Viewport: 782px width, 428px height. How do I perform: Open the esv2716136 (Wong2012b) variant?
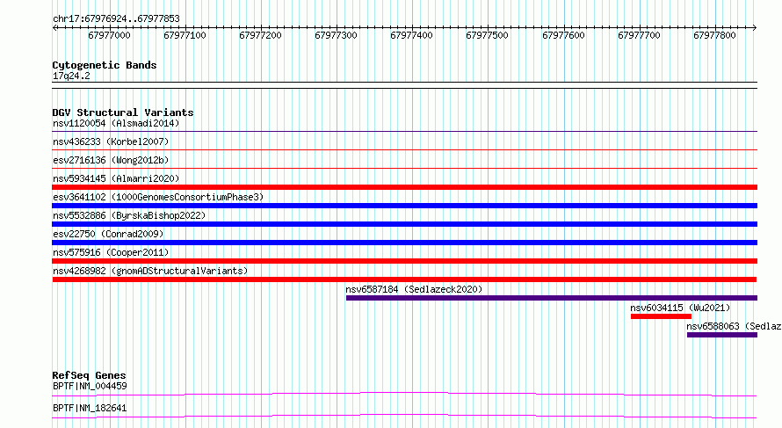coord(111,160)
